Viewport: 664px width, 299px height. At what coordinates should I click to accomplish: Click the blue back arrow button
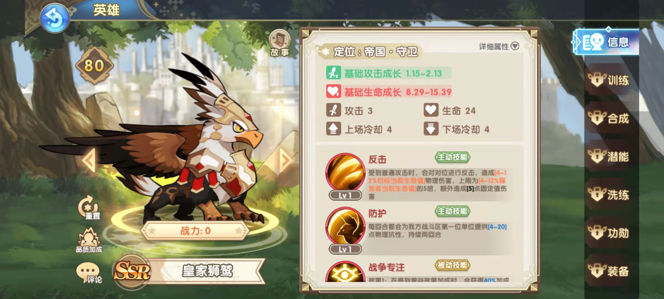(x=55, y=18)
